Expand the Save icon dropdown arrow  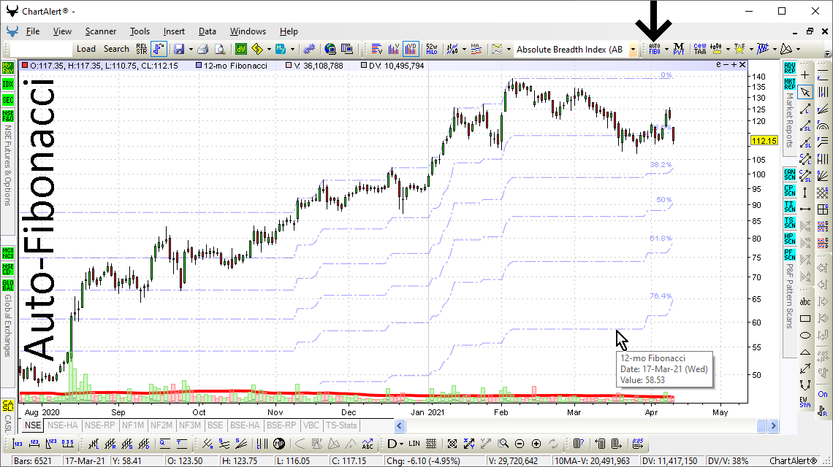(191, 50)
